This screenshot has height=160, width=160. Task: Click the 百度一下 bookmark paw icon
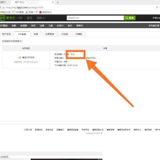(x=27, y=12)
